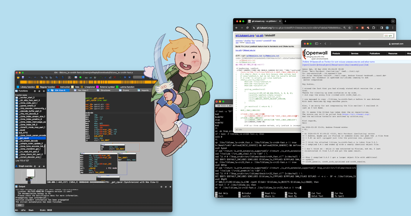411x216 pixels.
Task: Open debugger selector combo box in IDA toolbar
Action: click(x=139, y=77)
